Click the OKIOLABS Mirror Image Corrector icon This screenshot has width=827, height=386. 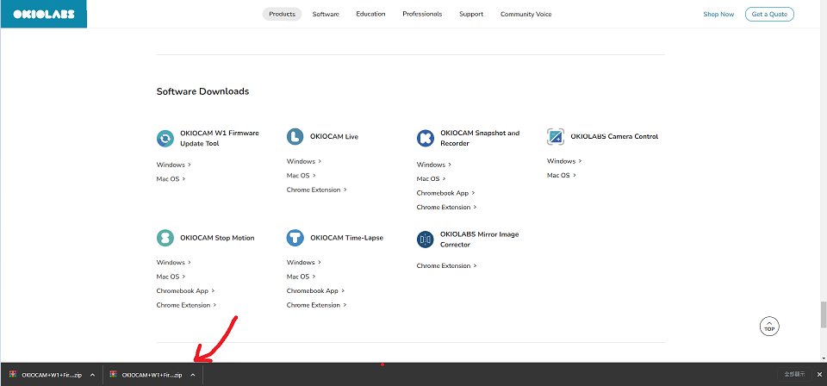click(x=425, y=240)
